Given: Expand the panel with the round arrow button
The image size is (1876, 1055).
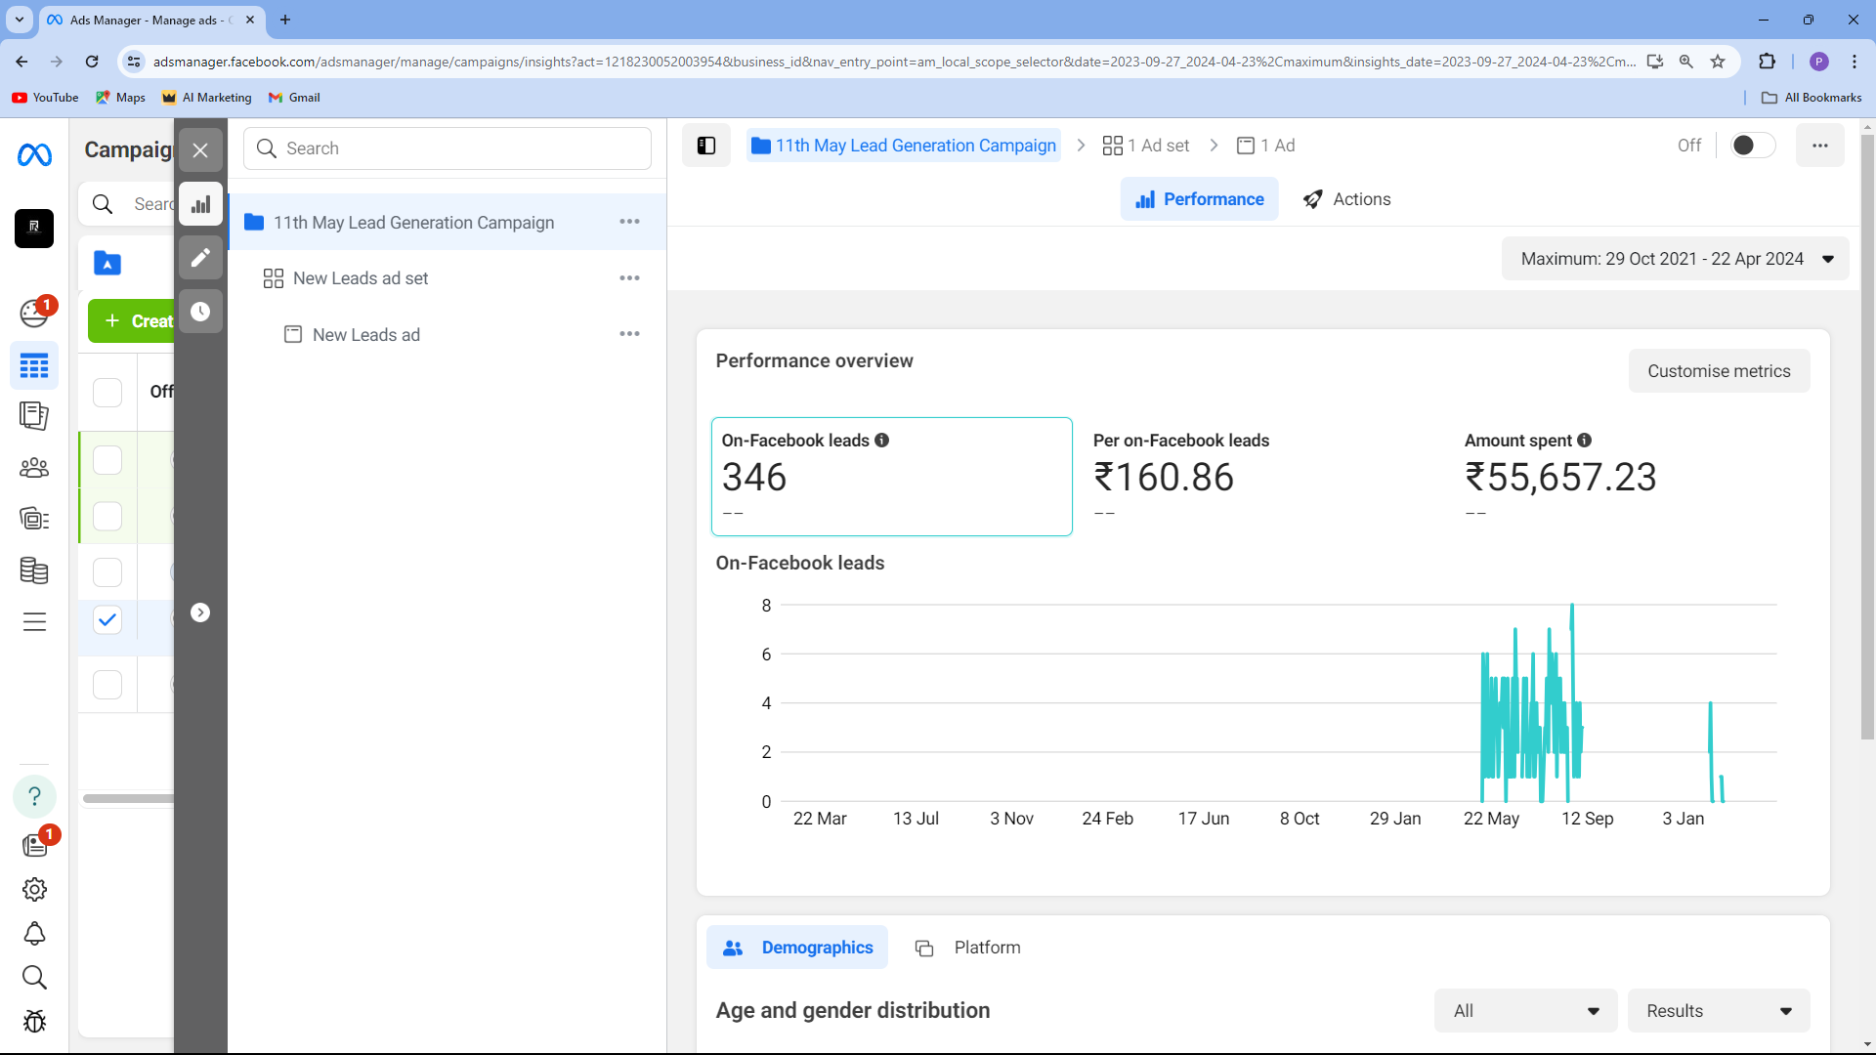Looking at the screenshot, I should coord(200,612).
